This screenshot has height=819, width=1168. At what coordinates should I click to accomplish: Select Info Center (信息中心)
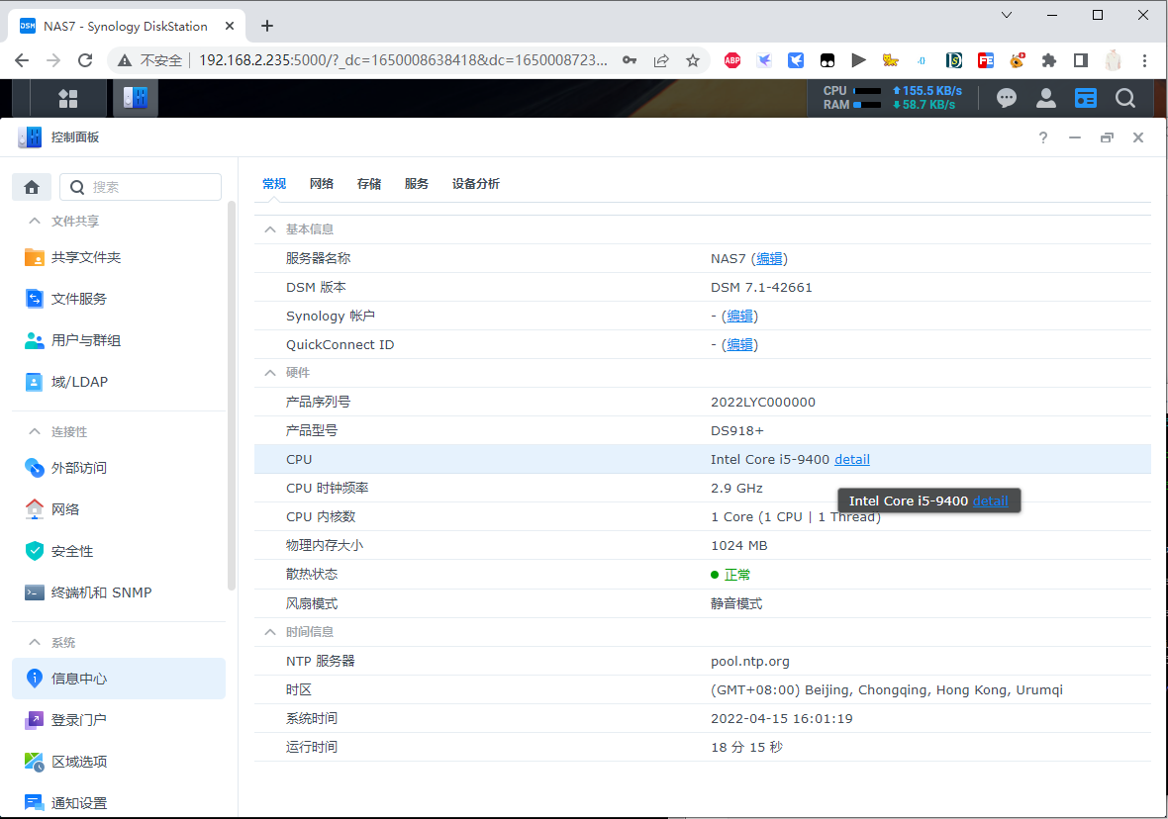119,679
